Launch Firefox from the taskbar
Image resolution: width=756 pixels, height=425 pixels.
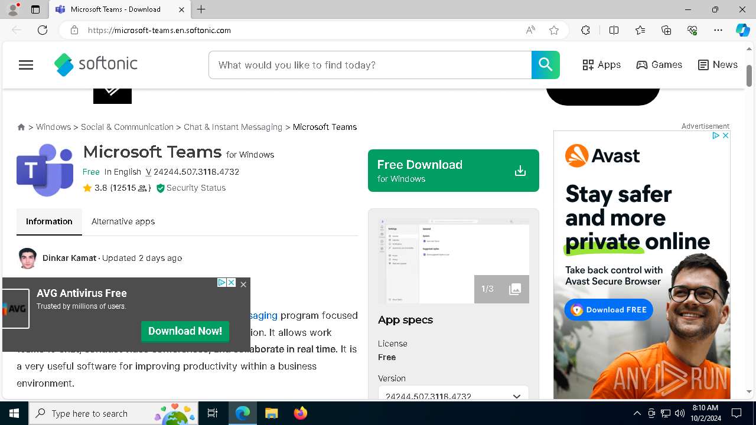(301, 413)
